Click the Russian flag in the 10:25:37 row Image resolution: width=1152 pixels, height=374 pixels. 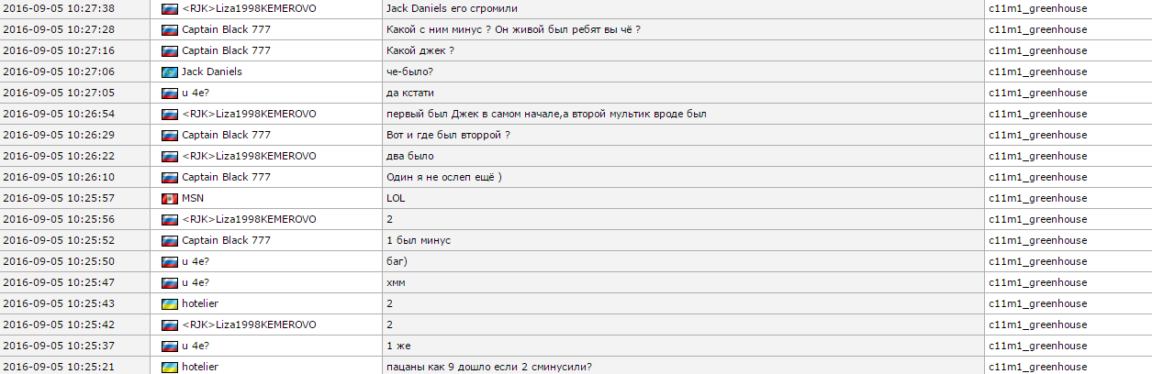169,346
